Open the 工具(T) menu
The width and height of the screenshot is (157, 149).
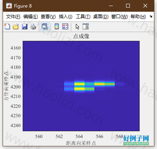coord(83,17)
